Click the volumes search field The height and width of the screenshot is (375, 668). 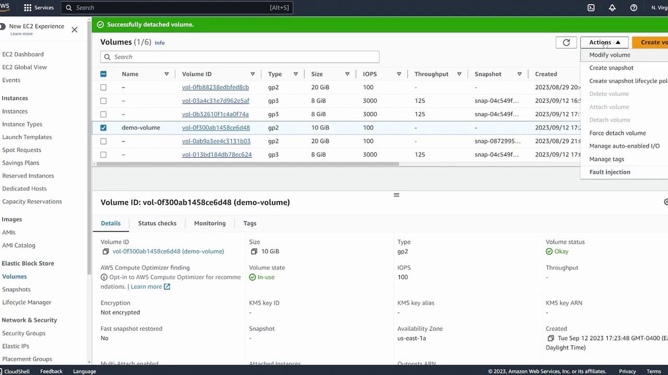(240, 57)
